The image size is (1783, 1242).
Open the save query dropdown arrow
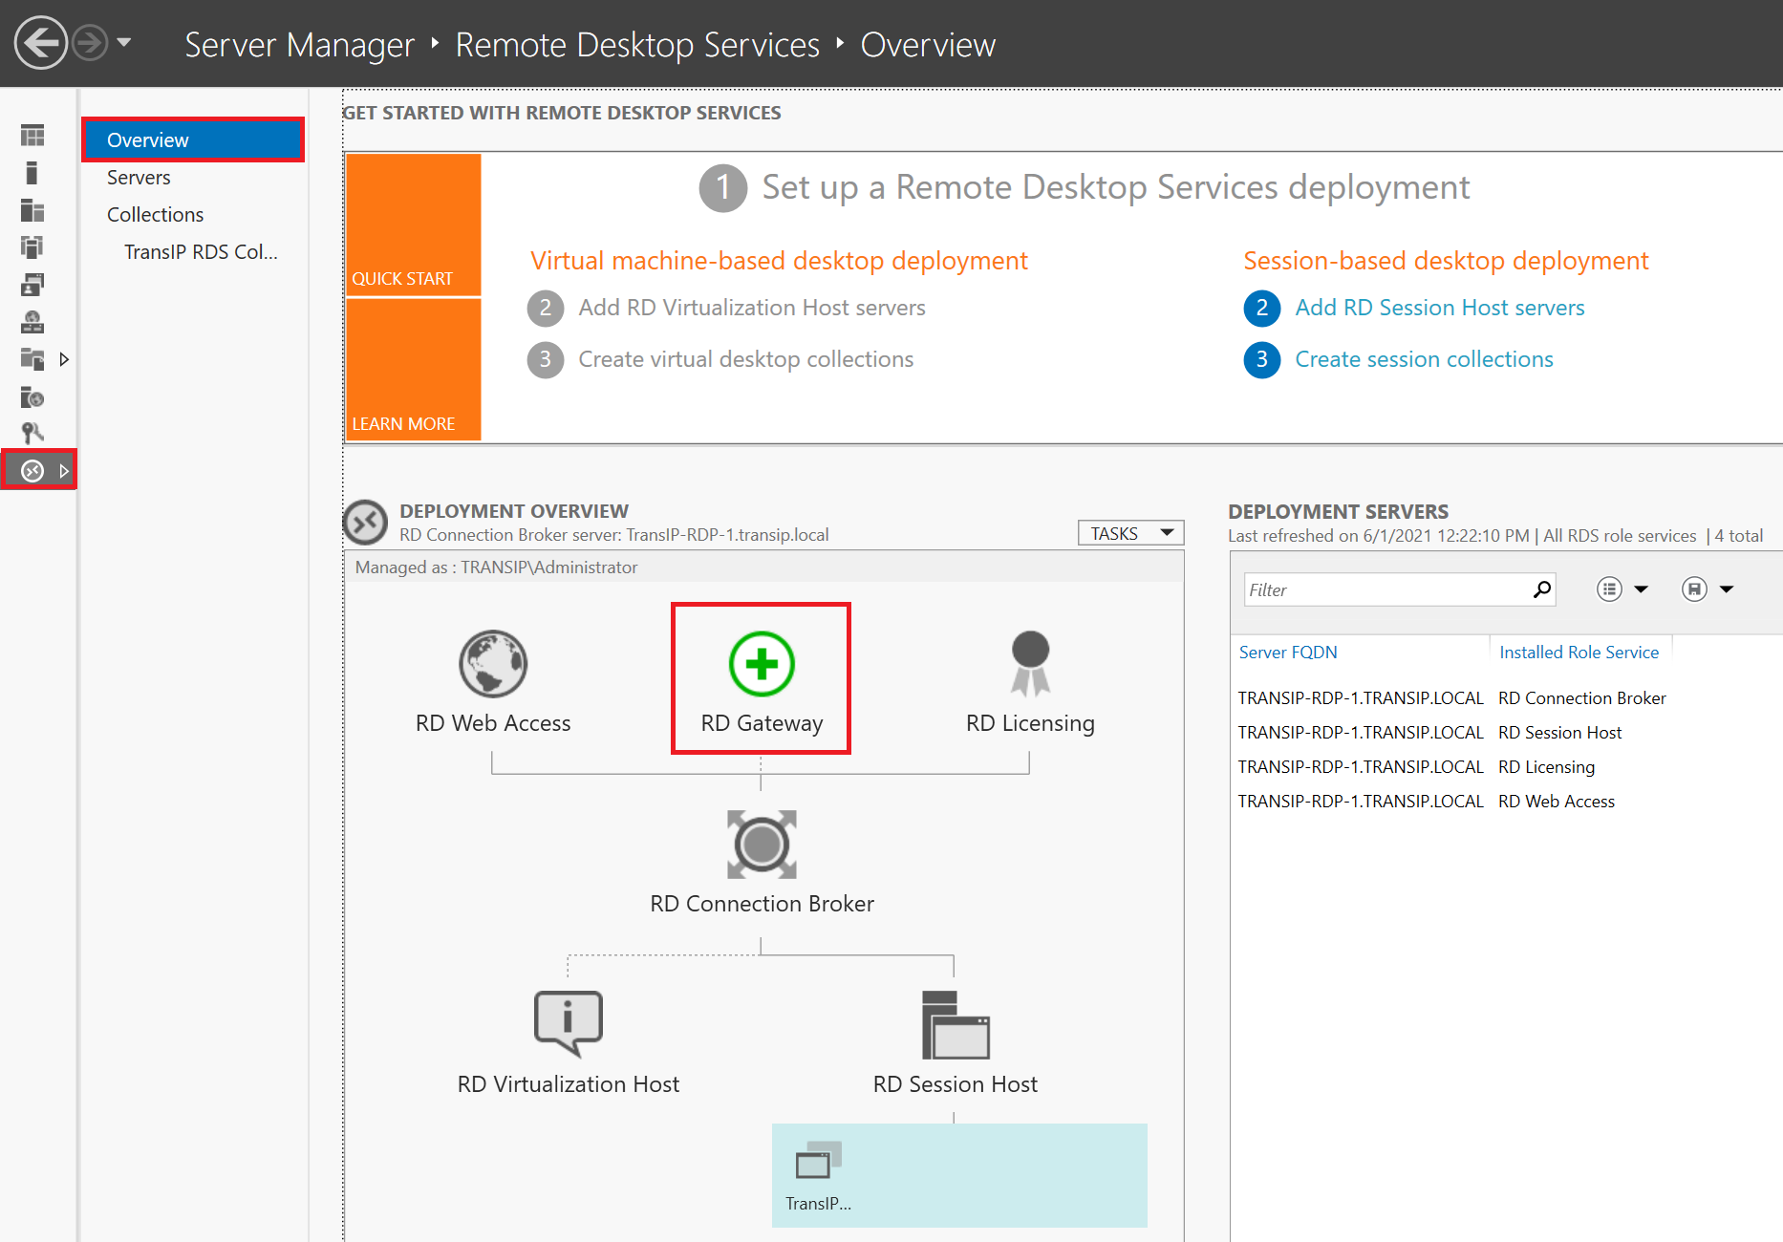1727,589
